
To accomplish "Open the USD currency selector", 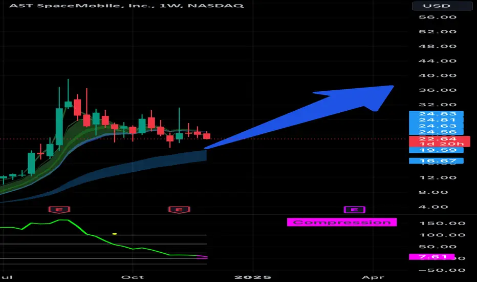I will point(442,6).
